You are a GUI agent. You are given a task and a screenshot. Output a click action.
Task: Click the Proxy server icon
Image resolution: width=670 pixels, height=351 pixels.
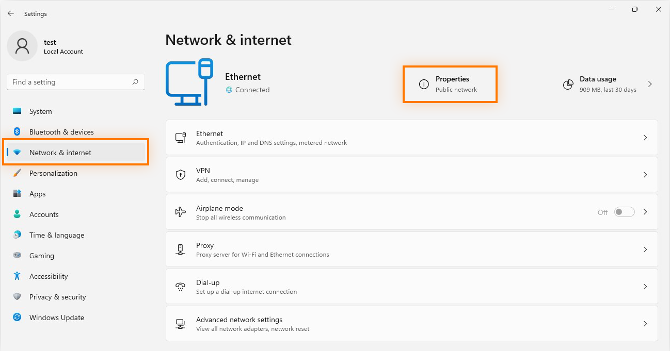pyautogui.click(x=180, y=249)
